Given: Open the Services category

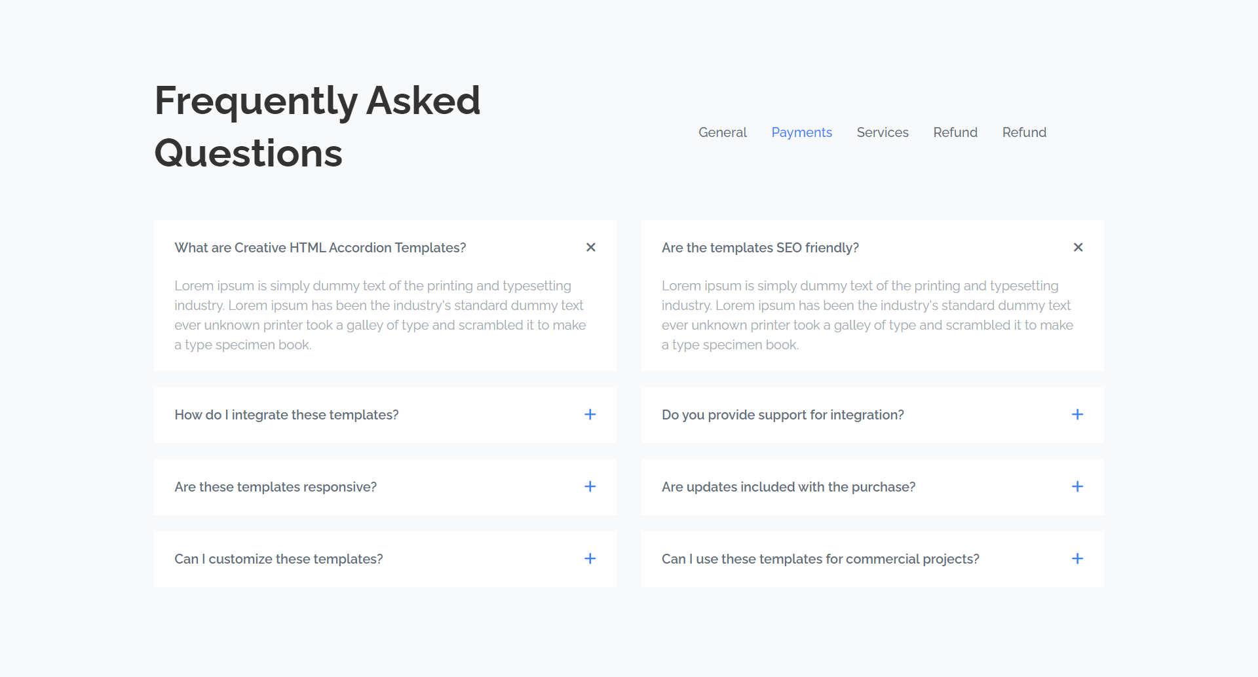Looking at the screenshot, I should point(883,132).
